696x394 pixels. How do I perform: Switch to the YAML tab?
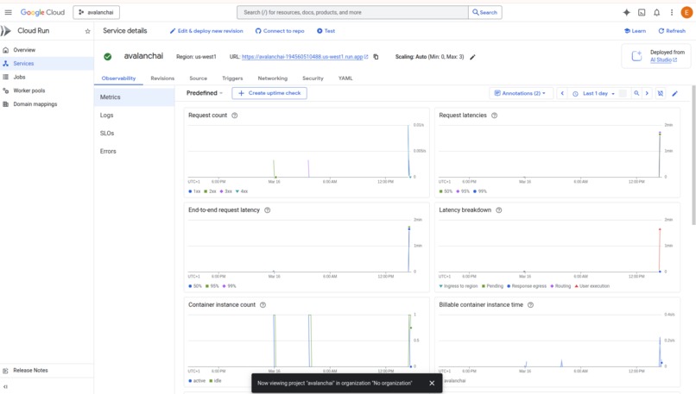coord(345,78)
